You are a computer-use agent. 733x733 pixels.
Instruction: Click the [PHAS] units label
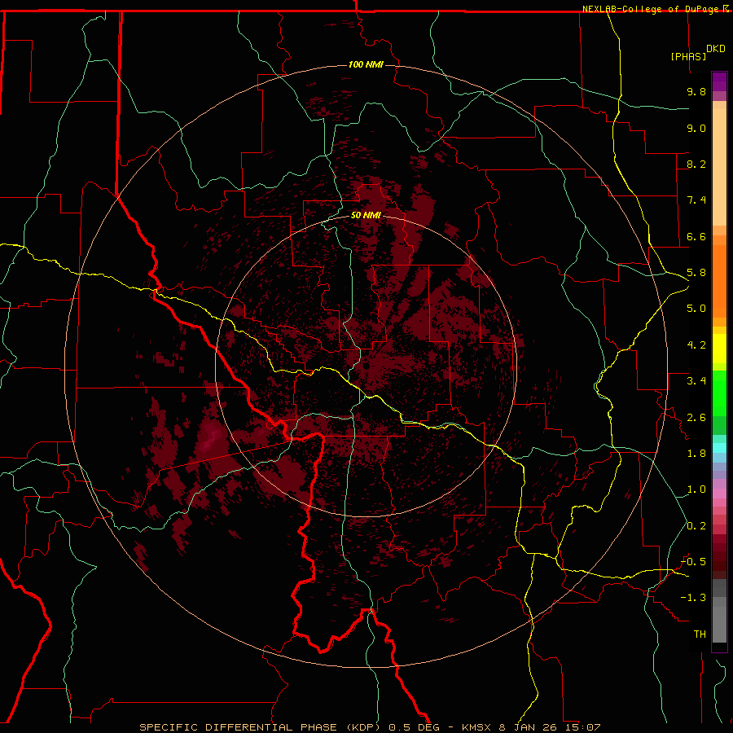(688, 56)
